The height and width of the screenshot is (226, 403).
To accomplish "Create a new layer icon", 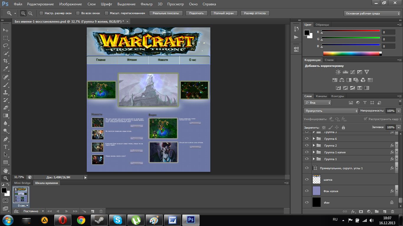I will (x=384, y=211).
